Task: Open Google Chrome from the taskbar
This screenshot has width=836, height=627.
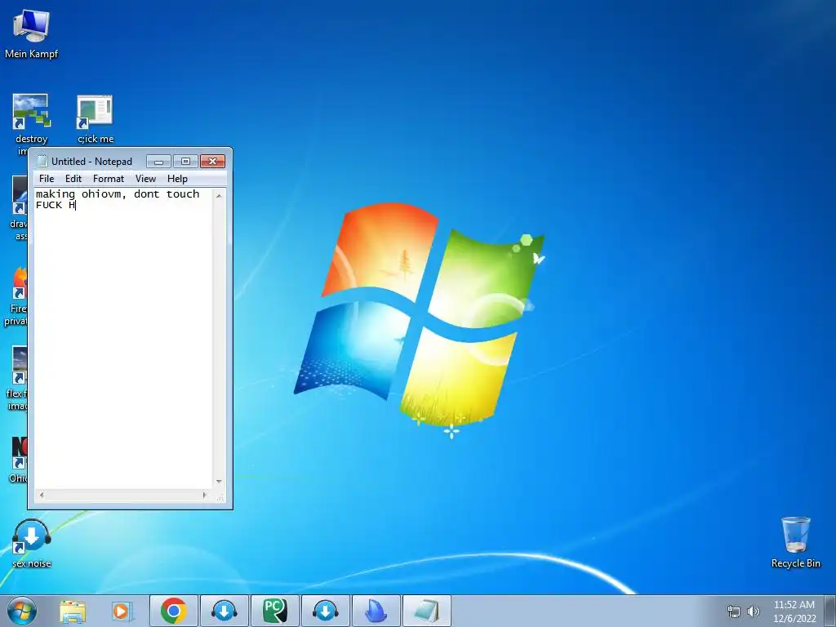Action: (x=173, y=611)
